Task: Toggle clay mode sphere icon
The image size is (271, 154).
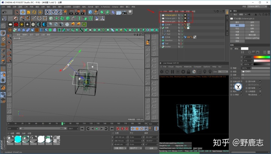Action: click(x=194, y=72)
